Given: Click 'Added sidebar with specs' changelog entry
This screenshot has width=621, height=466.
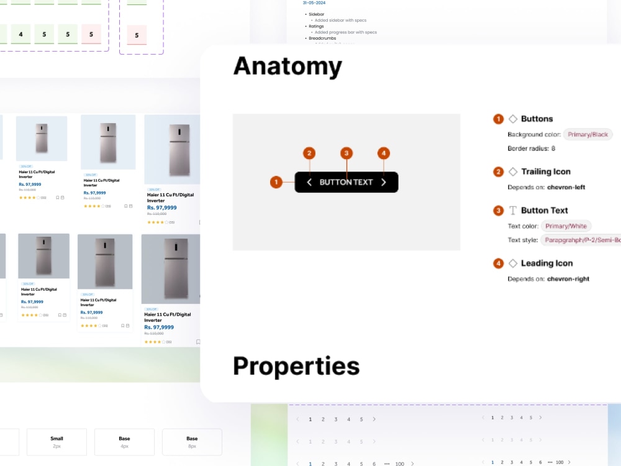Looking at the screenshot, I should point(340,21).
